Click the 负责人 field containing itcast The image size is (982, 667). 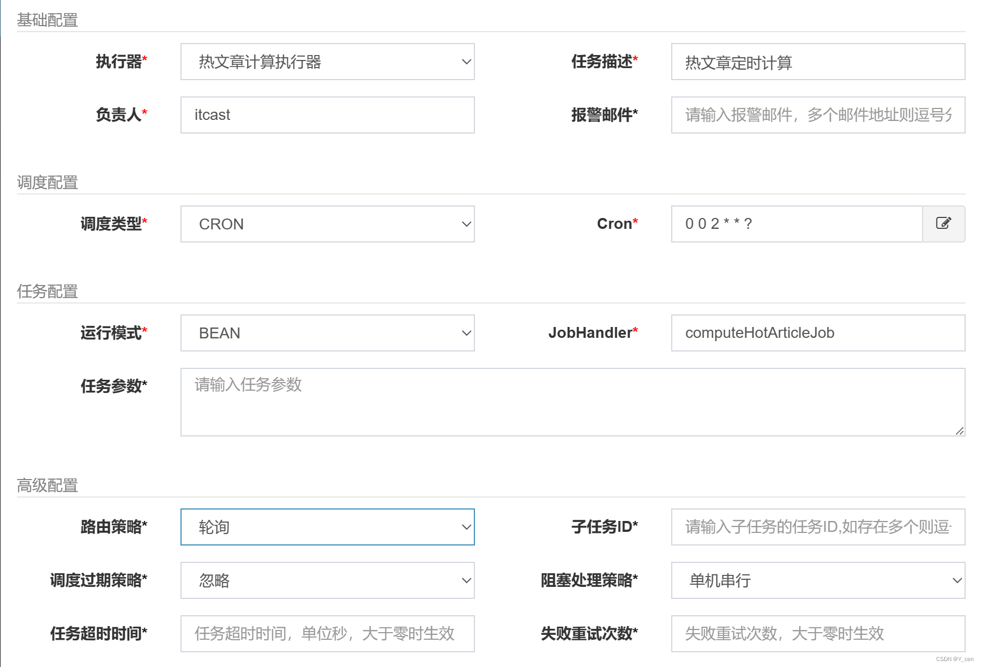tap(328, 115)
